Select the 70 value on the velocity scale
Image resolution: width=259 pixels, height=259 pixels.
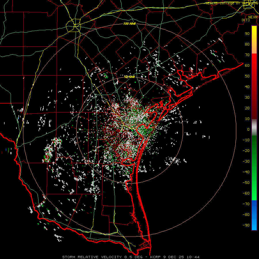(x=247, y=55)
